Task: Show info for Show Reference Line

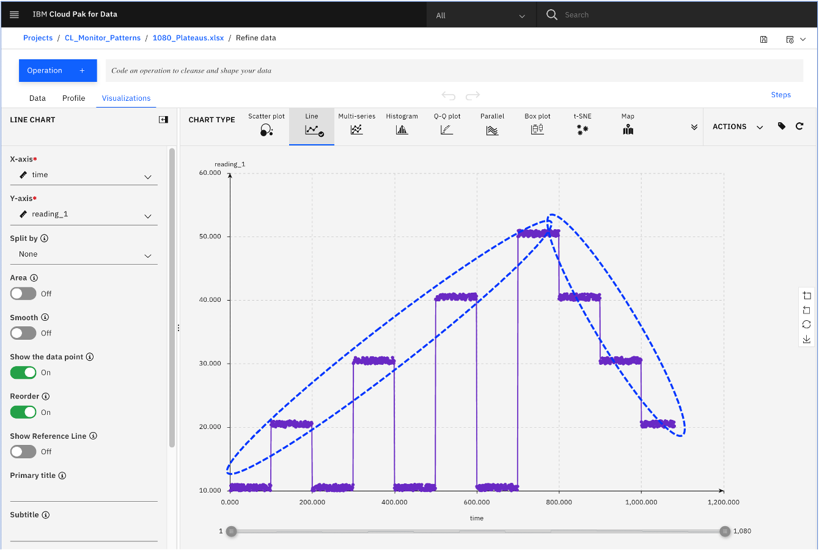Action: [94, 436]
